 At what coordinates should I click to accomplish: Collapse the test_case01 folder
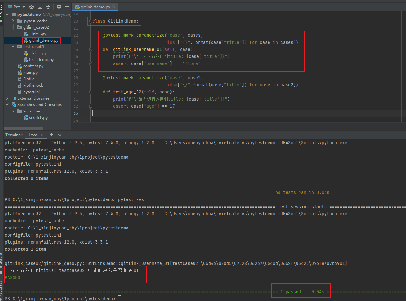[13, 47]
